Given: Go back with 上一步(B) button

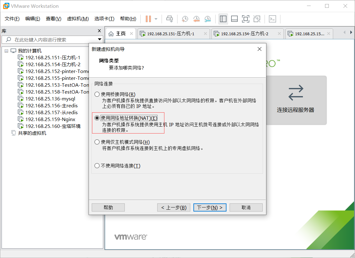Looking at the screenshot, I should [174, 207].
